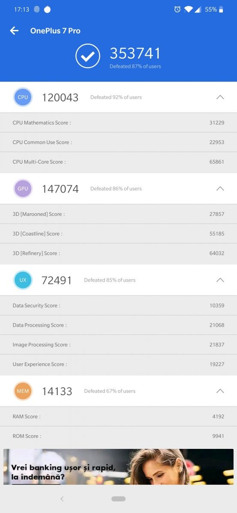Tap the OnePlus 7 Pro title
Viewport: 237px width, 513px height.
(55, 31)
